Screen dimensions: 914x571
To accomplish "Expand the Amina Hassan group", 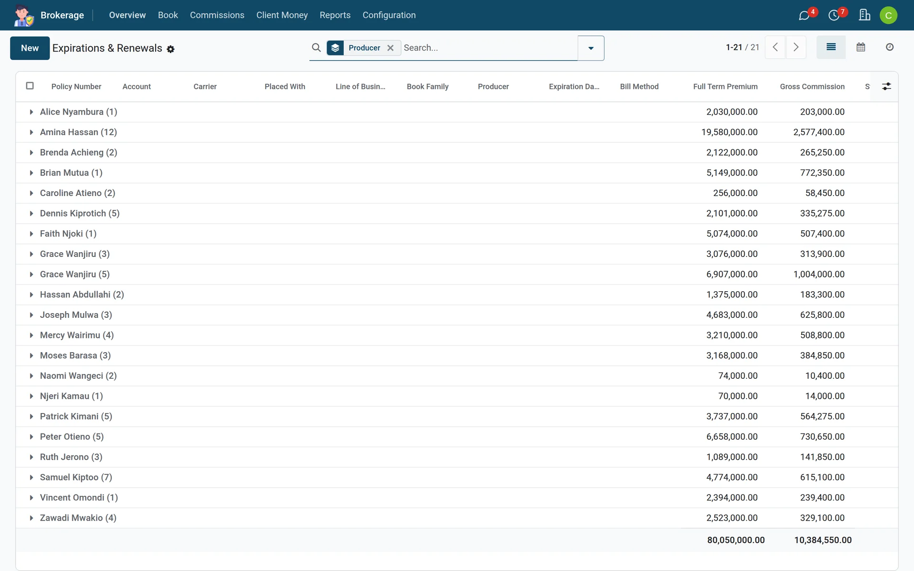I will pos(31,132).
